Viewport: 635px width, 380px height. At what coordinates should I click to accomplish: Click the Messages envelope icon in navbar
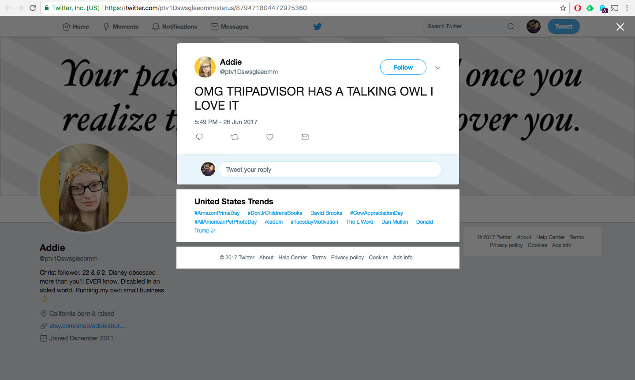click(x=214, y=27)
